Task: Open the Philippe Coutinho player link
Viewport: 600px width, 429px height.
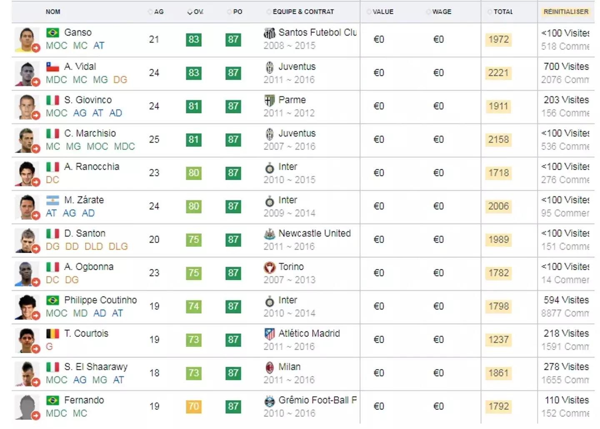Action: tap(100, 300)
